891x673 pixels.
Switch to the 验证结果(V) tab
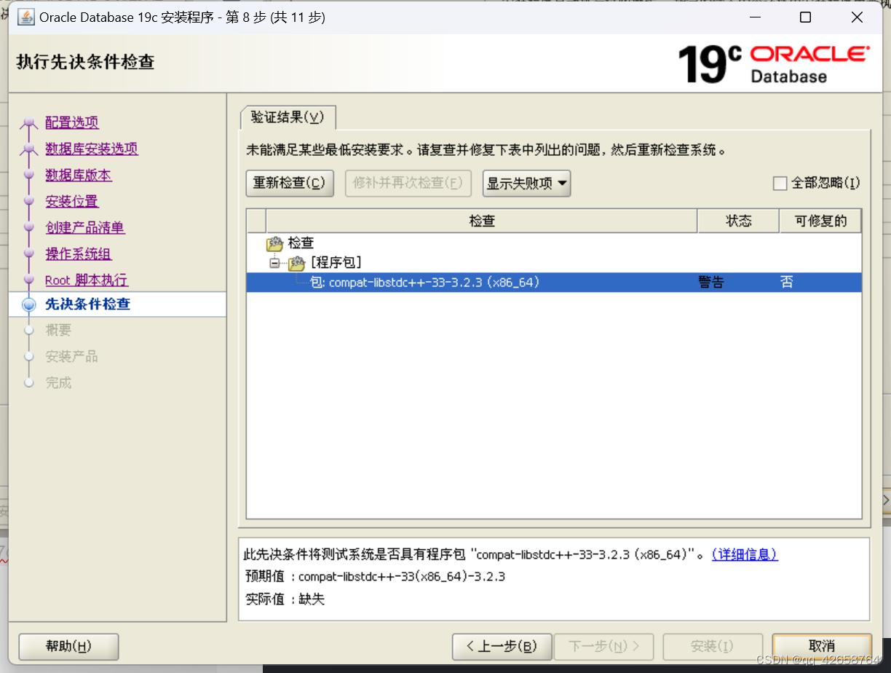coord(288,117)
